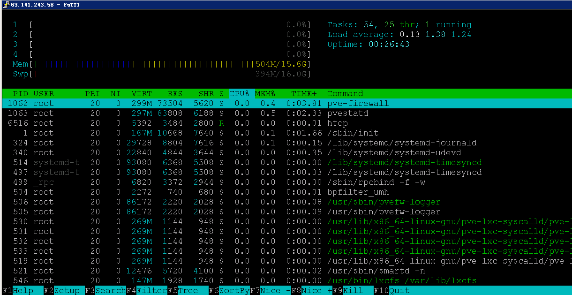
Task: Sort by the TIME+ column header
Action: point(304,93)
